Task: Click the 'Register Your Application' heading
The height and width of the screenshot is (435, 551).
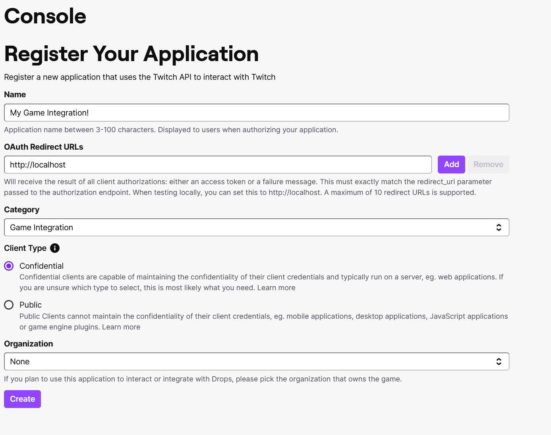Action: [131, 54]
